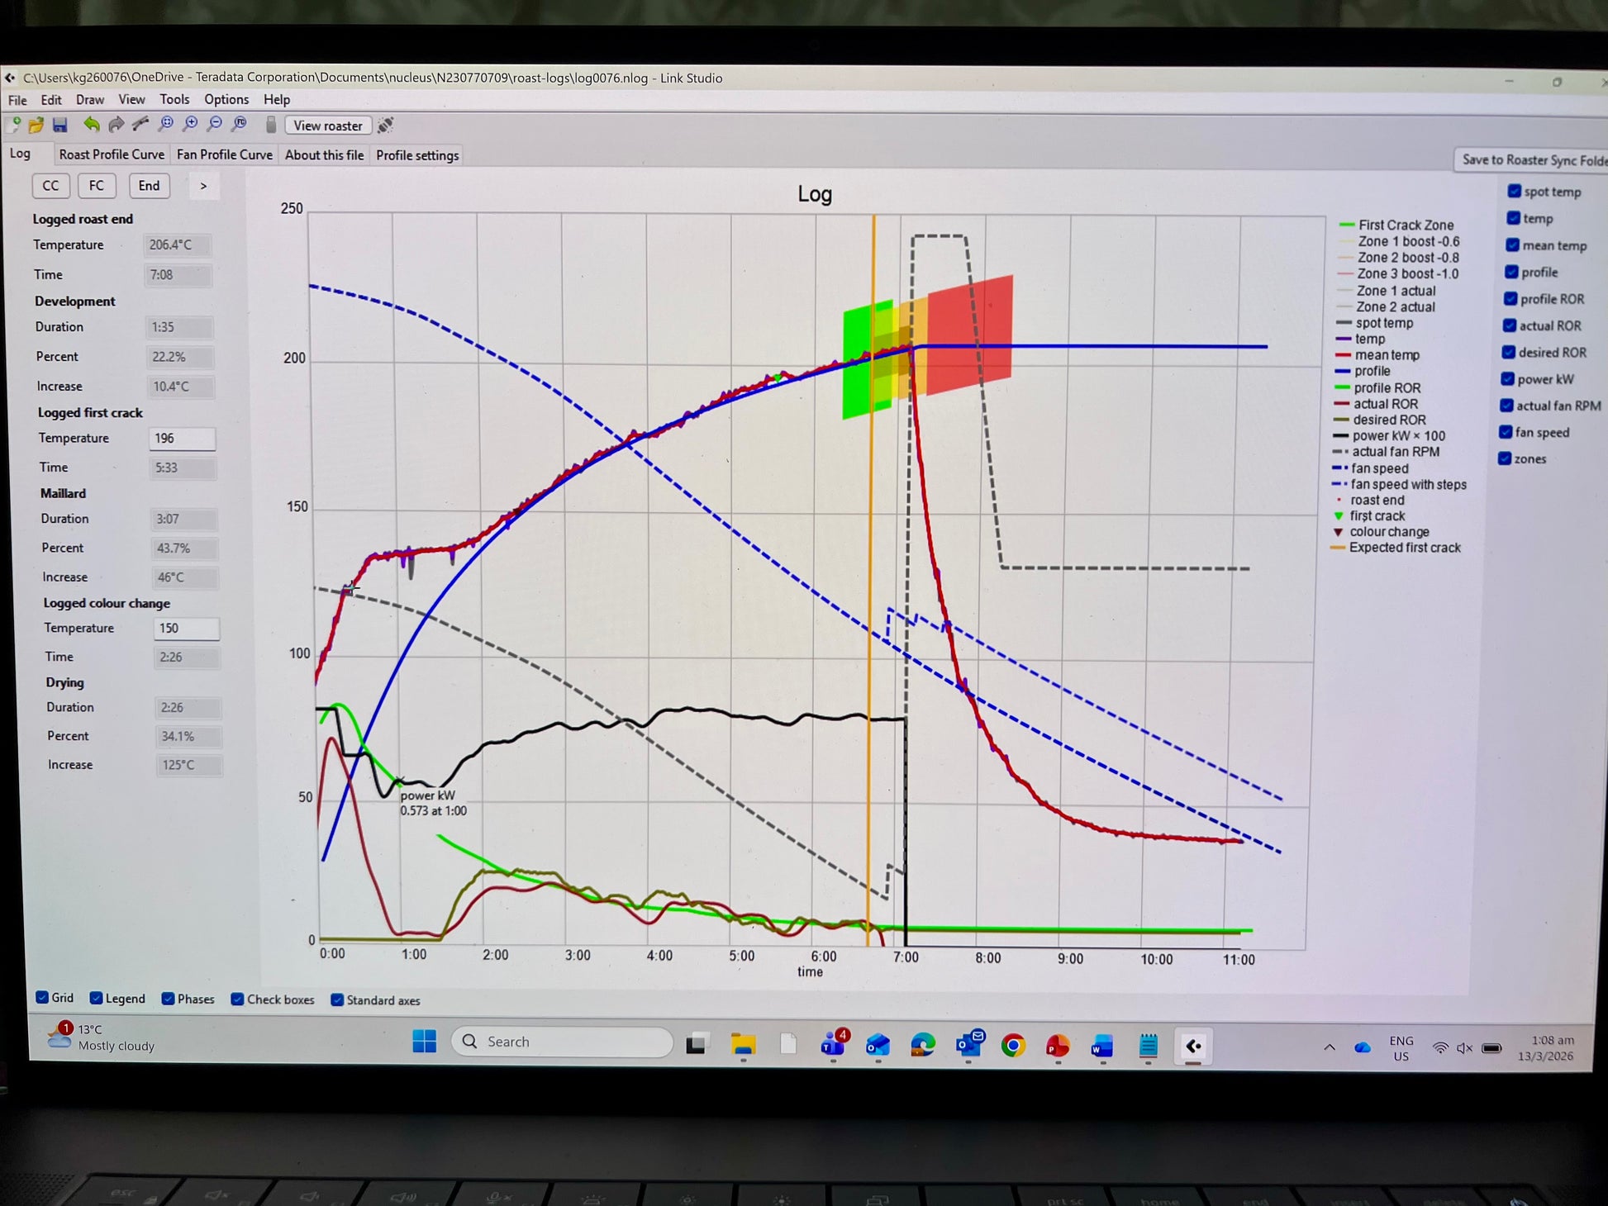Click the first crack Temperature input field
1608x1206 pixels.
coord(182,439)
